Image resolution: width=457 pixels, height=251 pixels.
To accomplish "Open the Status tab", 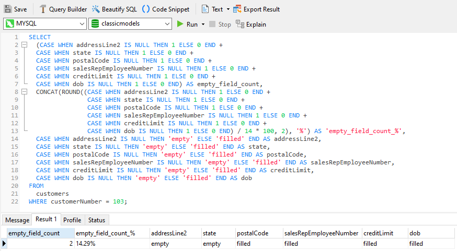I will pyautogui.click(x=96, y=220).
